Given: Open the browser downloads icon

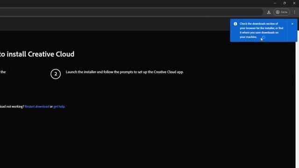Looking at the screenshot, I should [269, 12].
